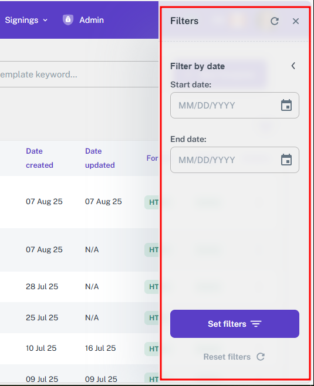314x386 pixels.
Task: Click the refresh icon in Filters header
Action: (x=275, y=21)
